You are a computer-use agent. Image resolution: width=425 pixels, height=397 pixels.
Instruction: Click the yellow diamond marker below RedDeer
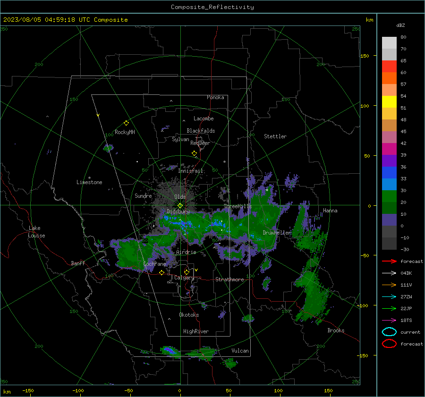(x=194, y=153)
